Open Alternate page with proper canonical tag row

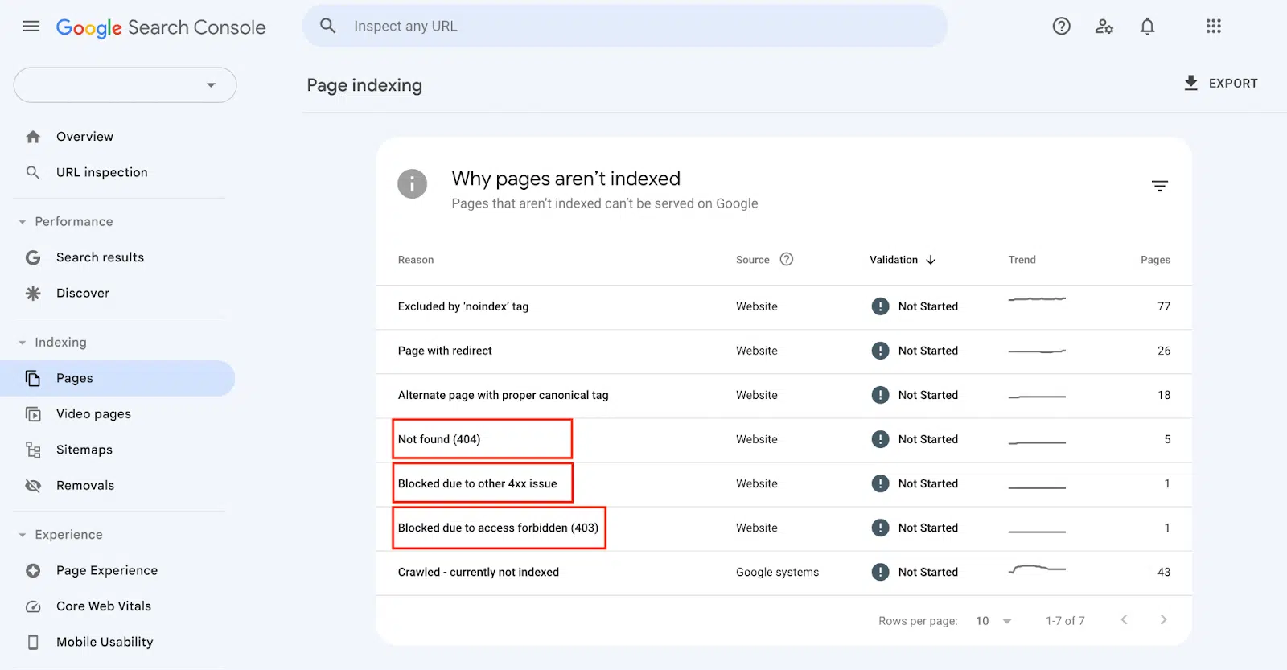pyautogui.click(x=784, y=395)
